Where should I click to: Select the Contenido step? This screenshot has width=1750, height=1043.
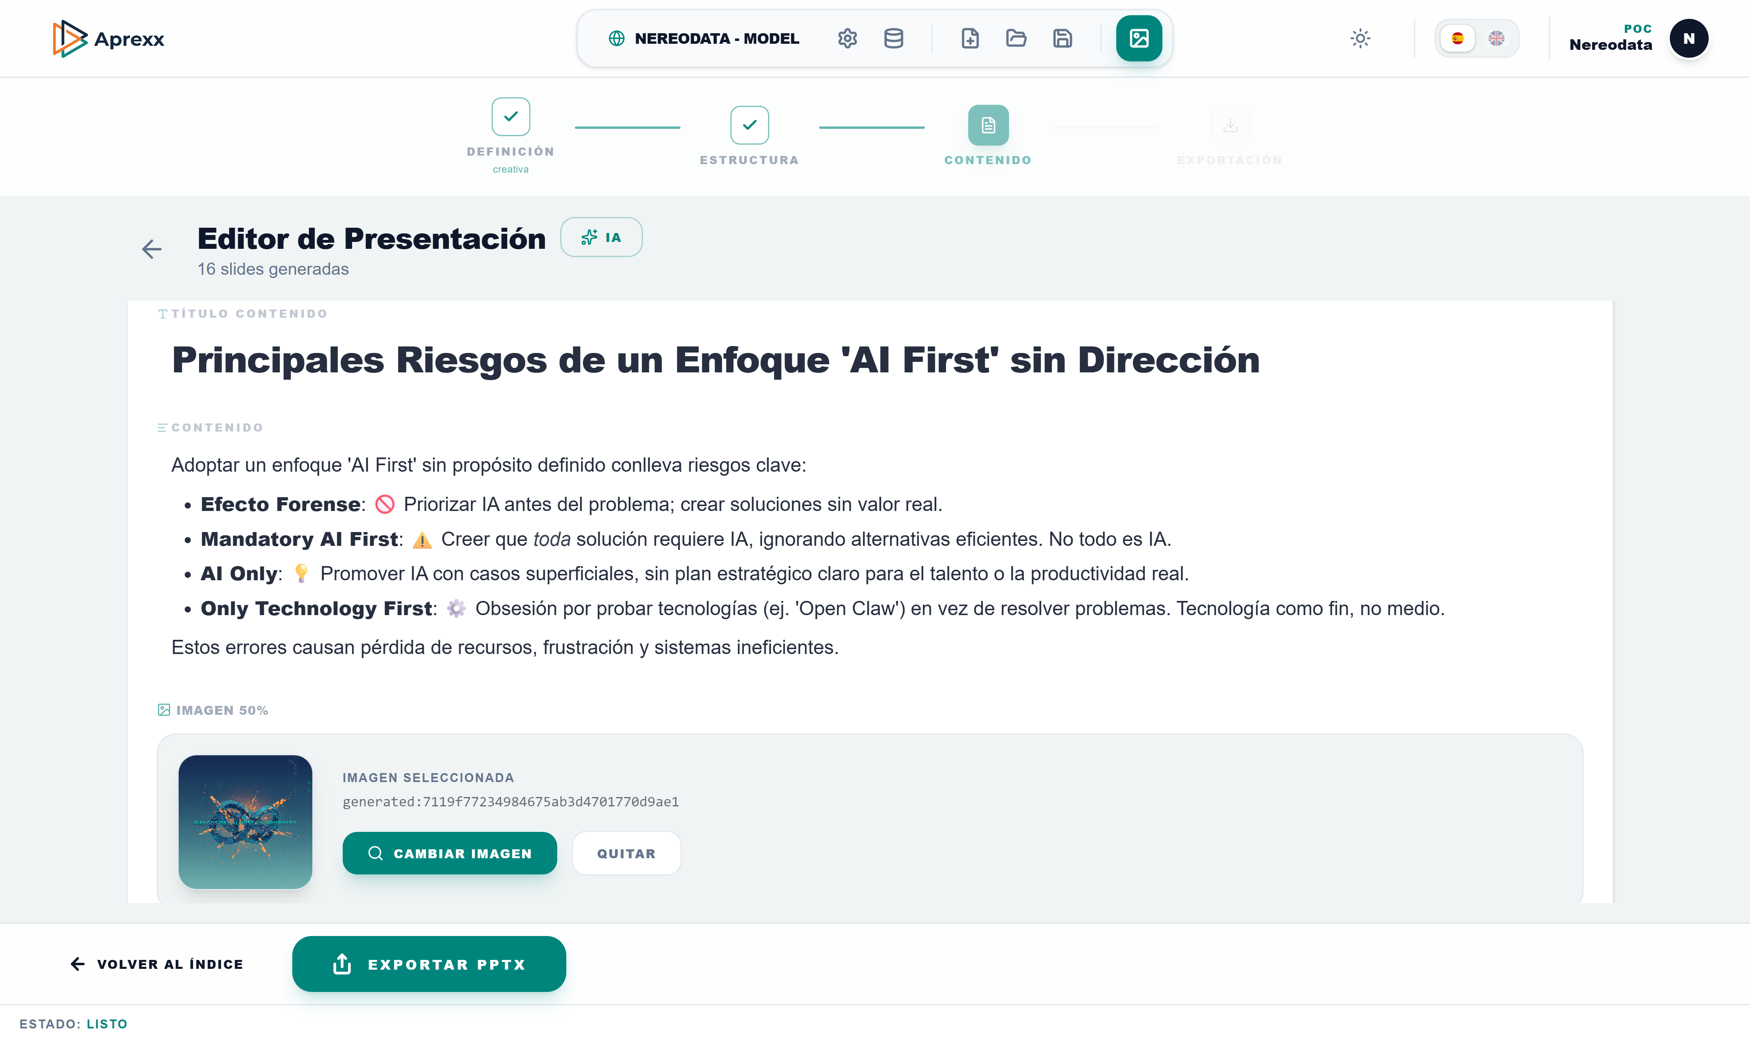coord(988,136)
